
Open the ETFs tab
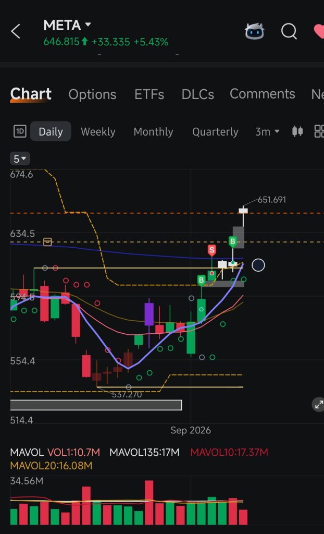point(149,95)
